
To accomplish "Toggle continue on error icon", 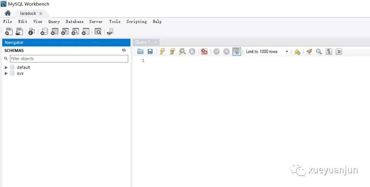I will [x=204, y=51].
